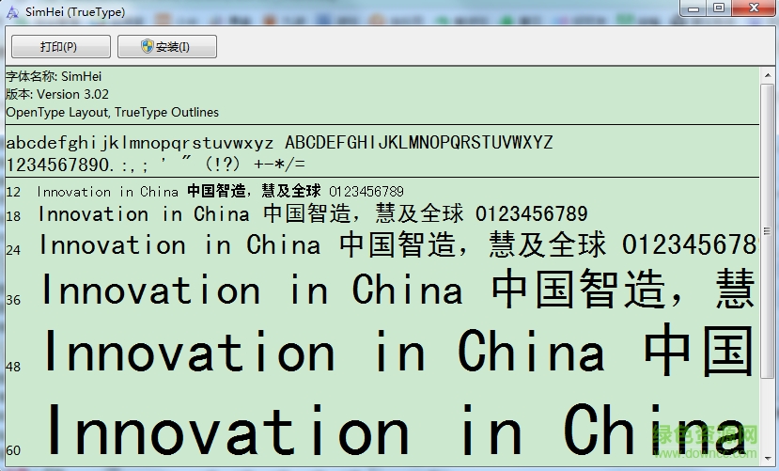The width and height of the screenshot is (779, 471).
Task: Click the scrollbar down arrow
Action: point(768,458)
